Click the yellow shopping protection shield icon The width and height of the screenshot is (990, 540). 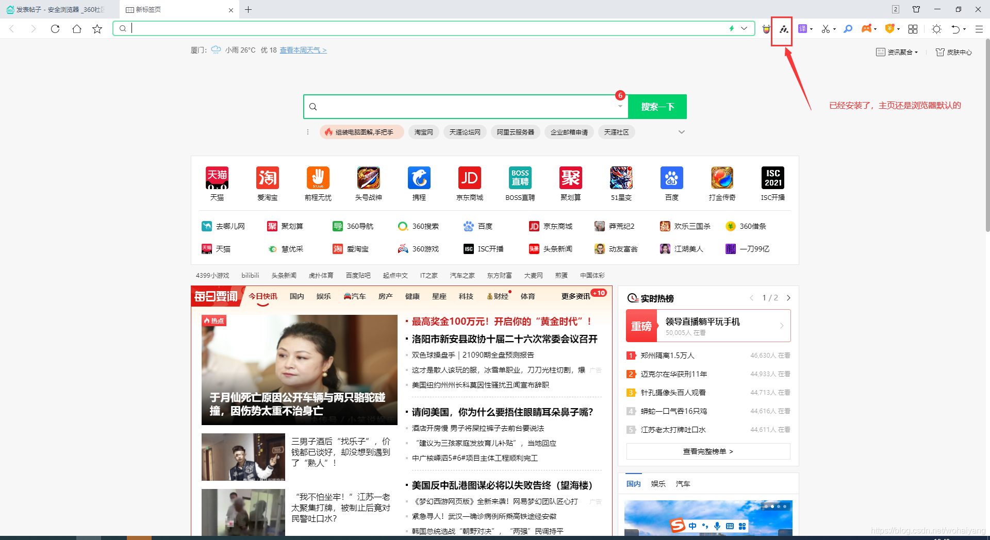[889, 29]
